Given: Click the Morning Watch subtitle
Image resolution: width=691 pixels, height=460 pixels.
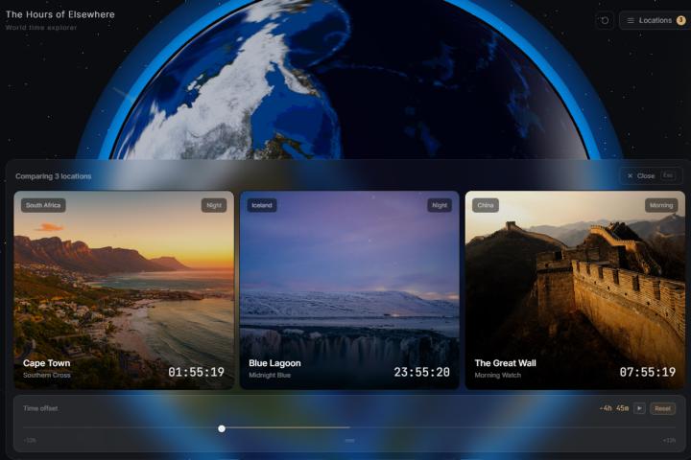Looking at the screenshot, I should [497, 375].
